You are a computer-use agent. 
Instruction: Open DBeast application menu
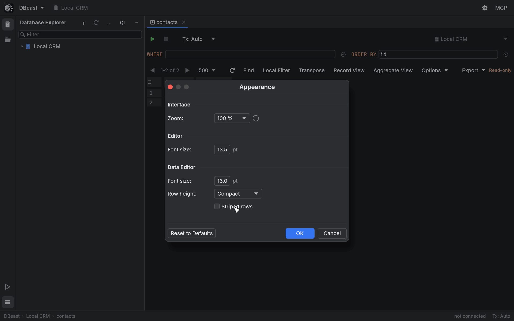31,8
